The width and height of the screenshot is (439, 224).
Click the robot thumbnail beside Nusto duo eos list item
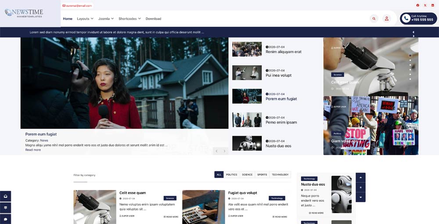(x=247, y=143)
